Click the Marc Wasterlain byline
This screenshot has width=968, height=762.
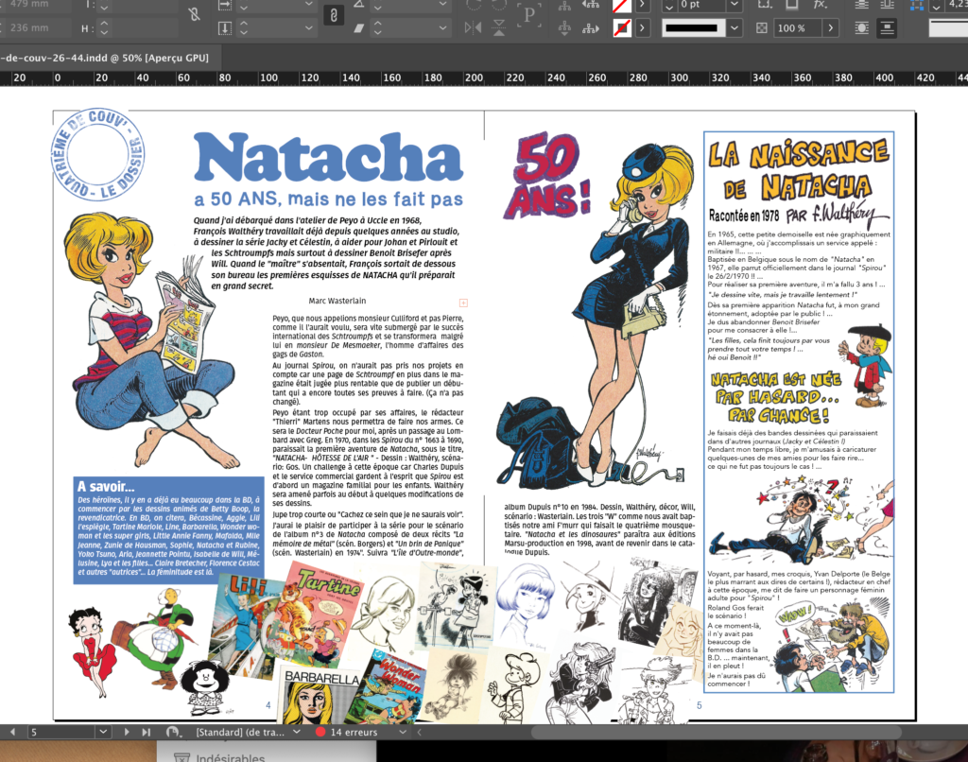(337, 301)
